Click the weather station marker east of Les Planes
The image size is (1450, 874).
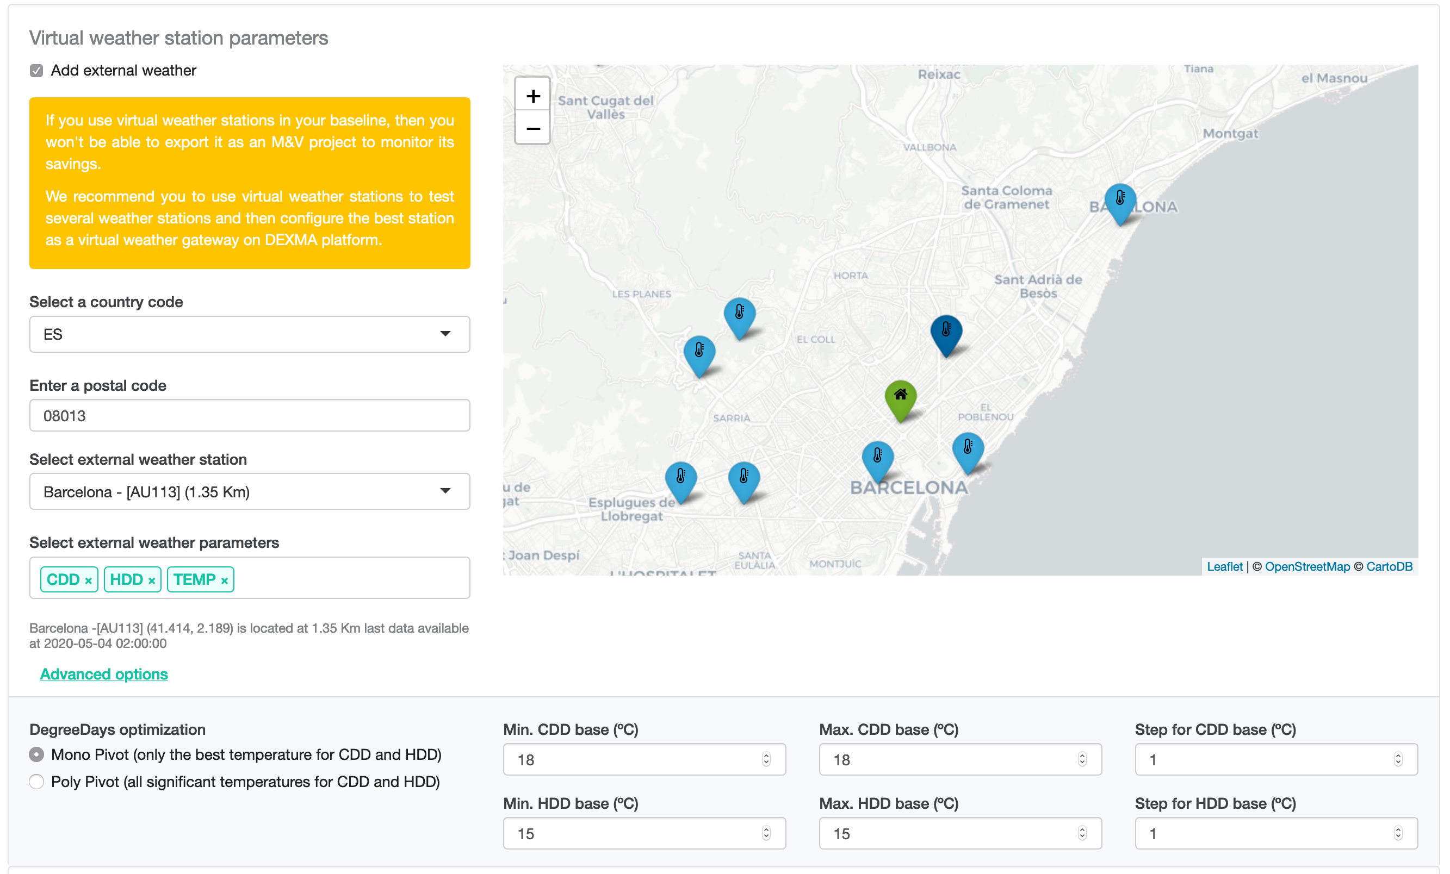[739, 319]
